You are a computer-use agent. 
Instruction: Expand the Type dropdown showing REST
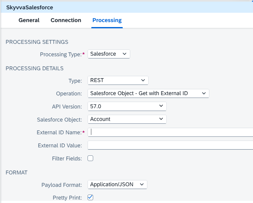pos(118,80)
